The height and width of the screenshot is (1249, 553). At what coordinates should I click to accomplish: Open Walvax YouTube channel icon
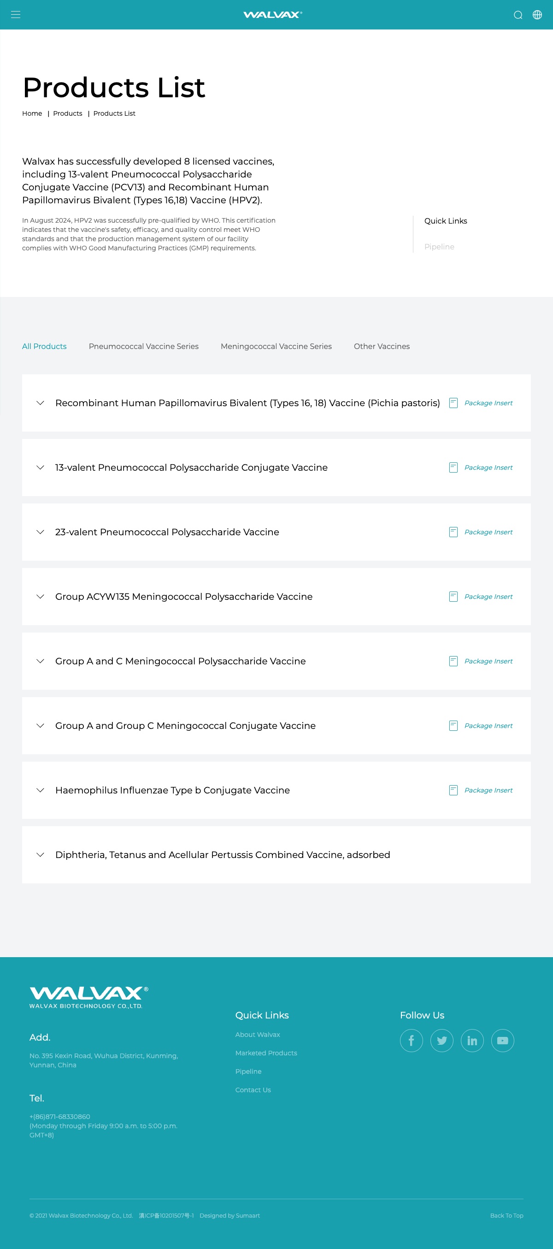[x=503, y=1041]
